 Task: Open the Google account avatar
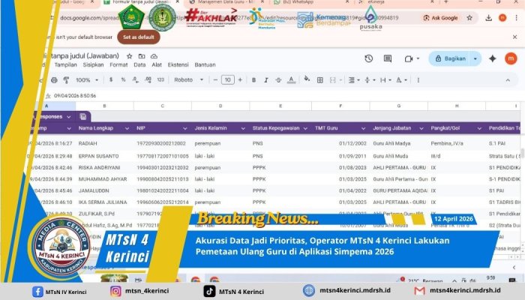pos(511,58)
